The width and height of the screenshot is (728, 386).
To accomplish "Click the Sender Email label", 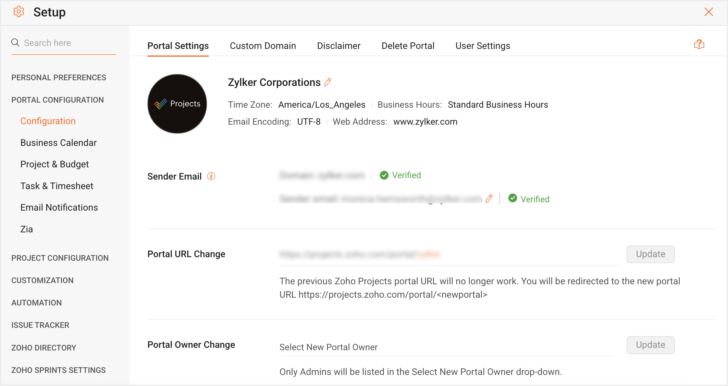I will pyautogui.click(x=175, y=176).
